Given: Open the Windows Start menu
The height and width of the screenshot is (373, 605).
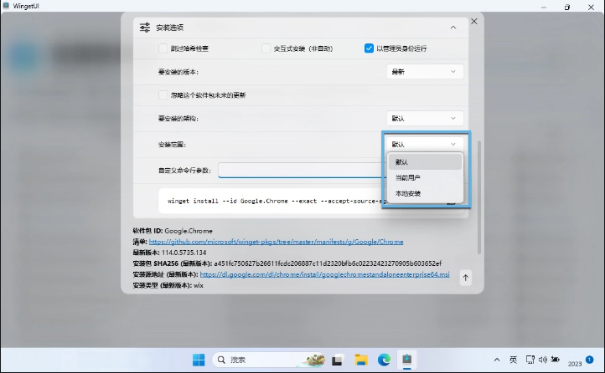Looking at the screenshot, I should point(199,360).
